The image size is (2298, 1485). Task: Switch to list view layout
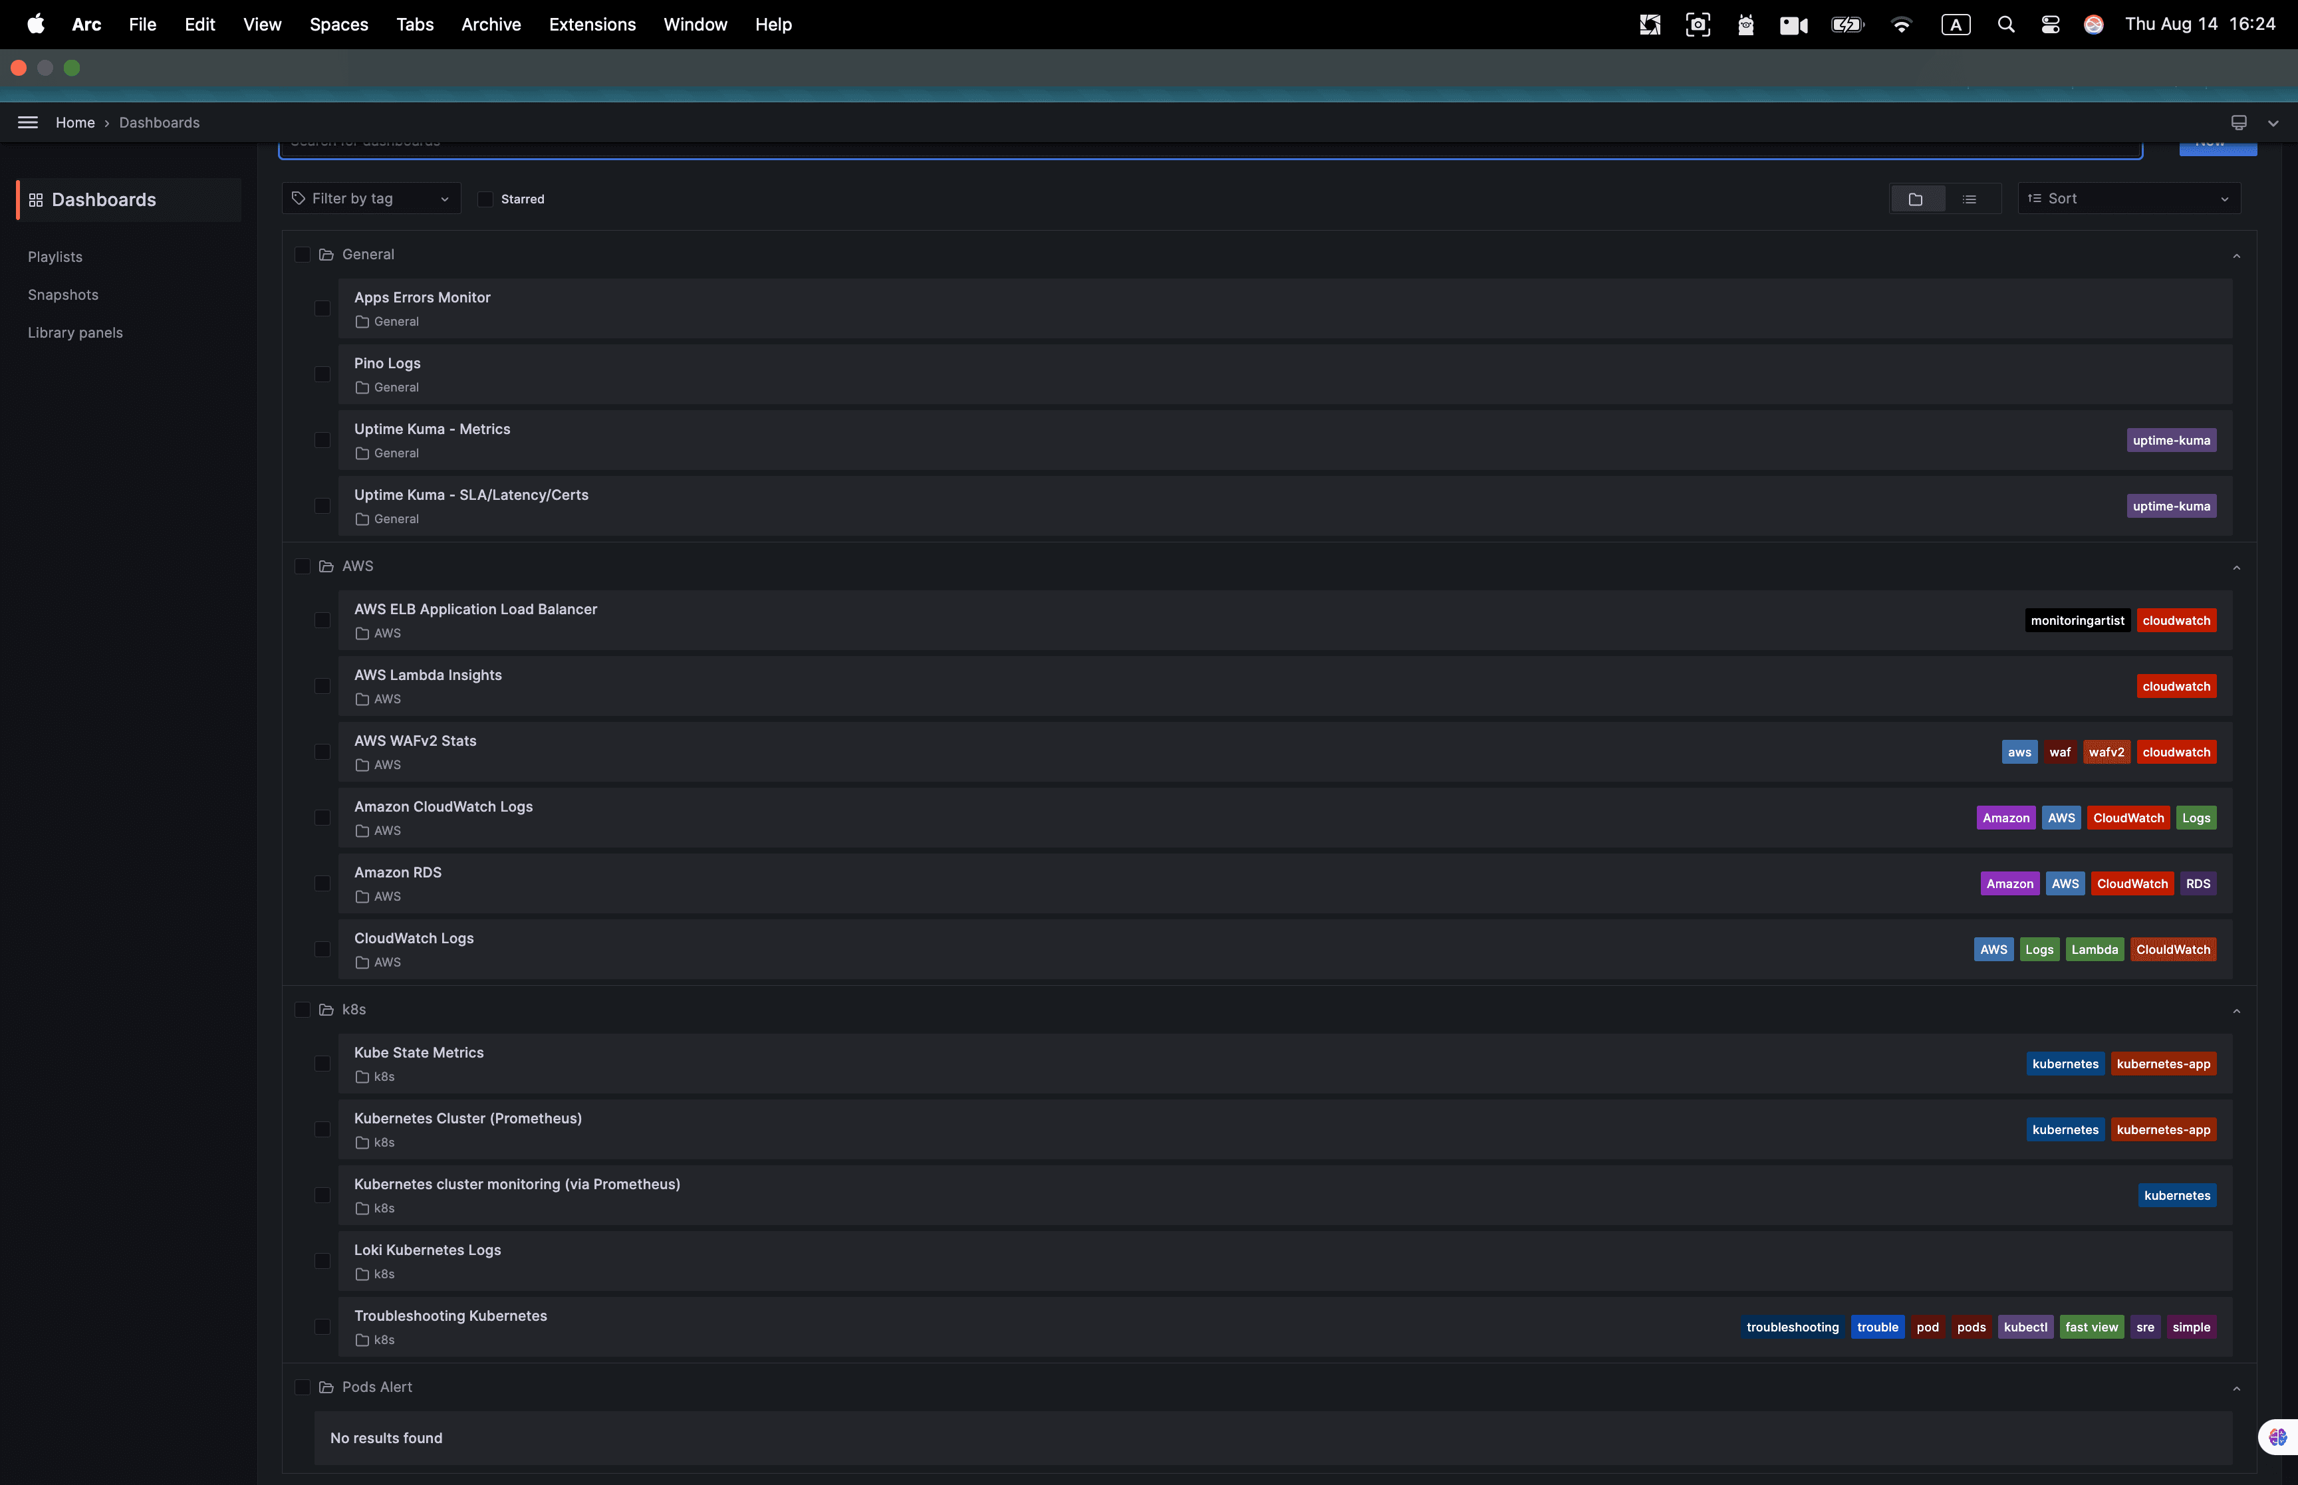1971,199
